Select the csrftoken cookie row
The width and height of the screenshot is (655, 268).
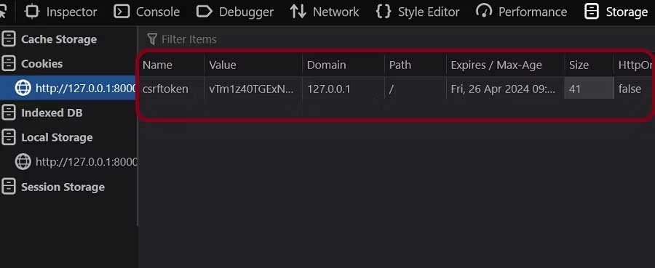pyautogui.click(x=396, y=89)
